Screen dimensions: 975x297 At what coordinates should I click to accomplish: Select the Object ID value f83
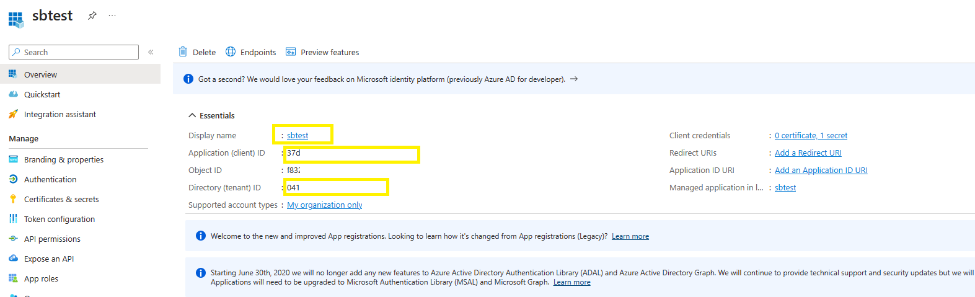[293, 170]
